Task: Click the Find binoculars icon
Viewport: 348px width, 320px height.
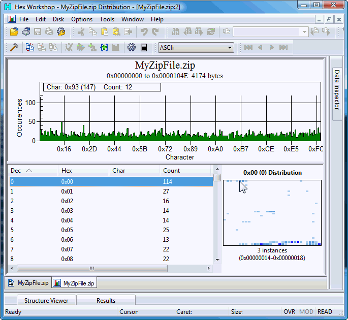Action: click(176, 31)
